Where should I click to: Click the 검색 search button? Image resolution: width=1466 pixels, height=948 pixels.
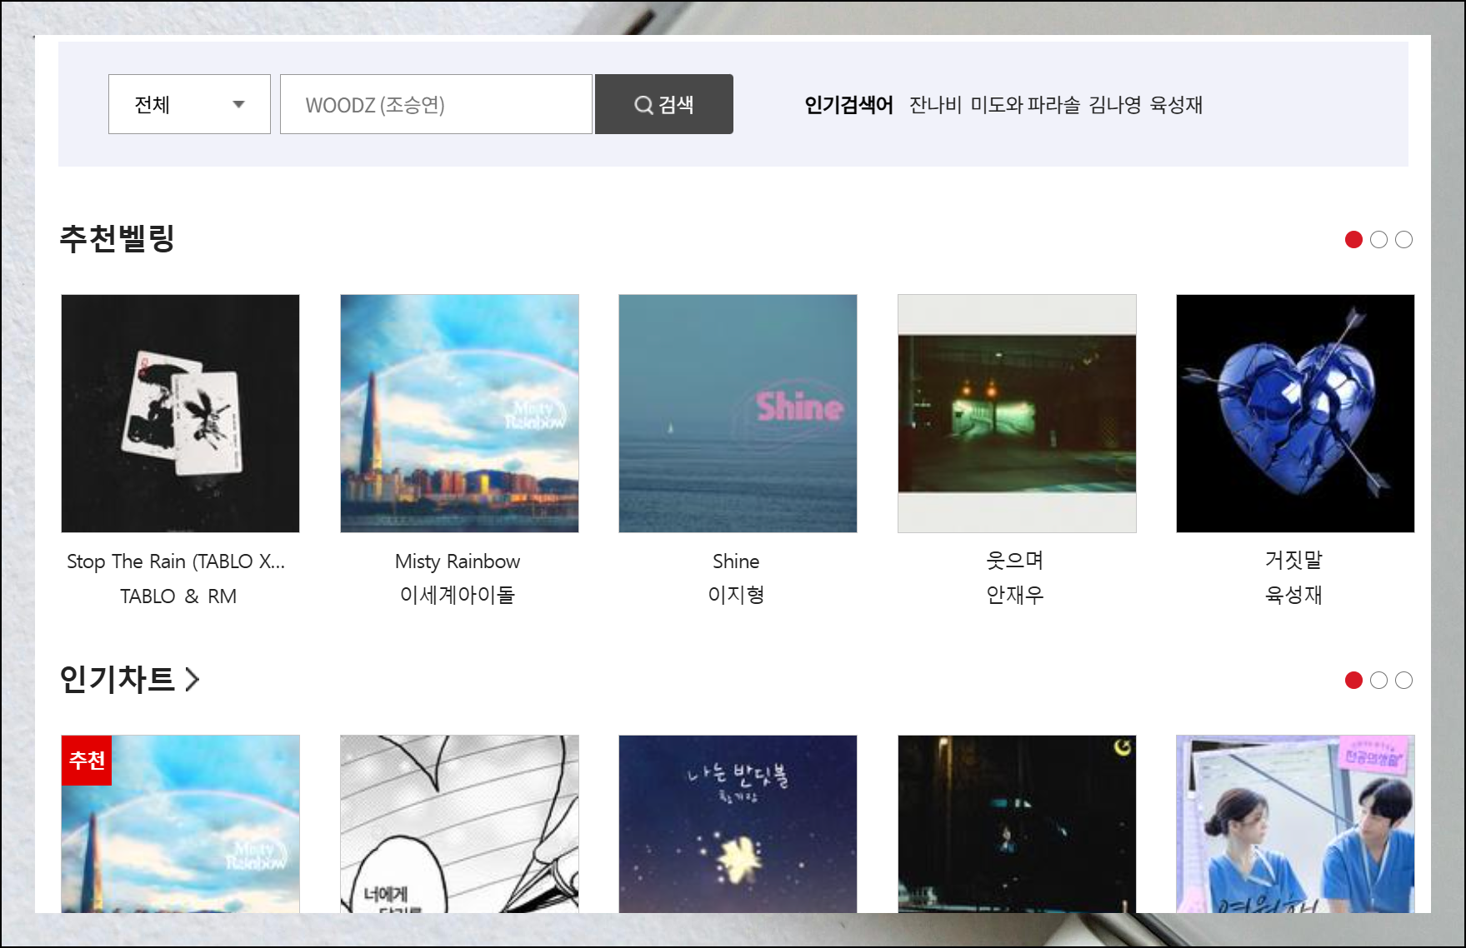pyautogui.click(x=664, y=104)
